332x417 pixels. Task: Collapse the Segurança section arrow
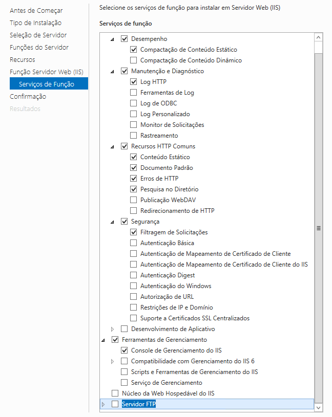(112, 222)
